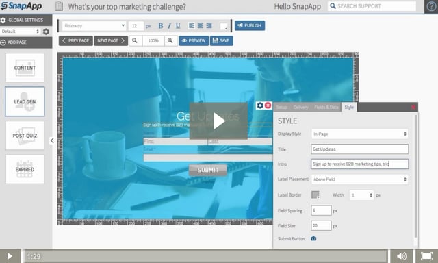Open the Display Style dropdown
This screenshot has height=263, width=438.
tap(360, 134)
